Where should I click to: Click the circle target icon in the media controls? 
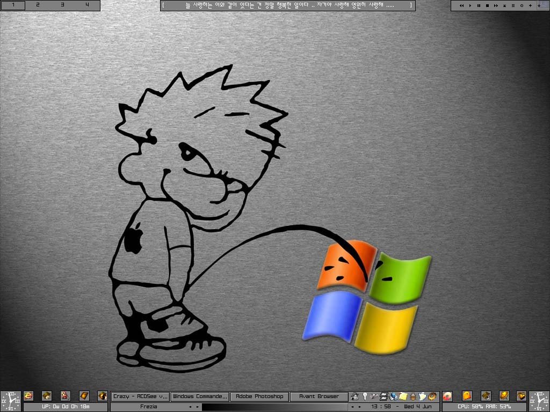(x=522, y=5)
